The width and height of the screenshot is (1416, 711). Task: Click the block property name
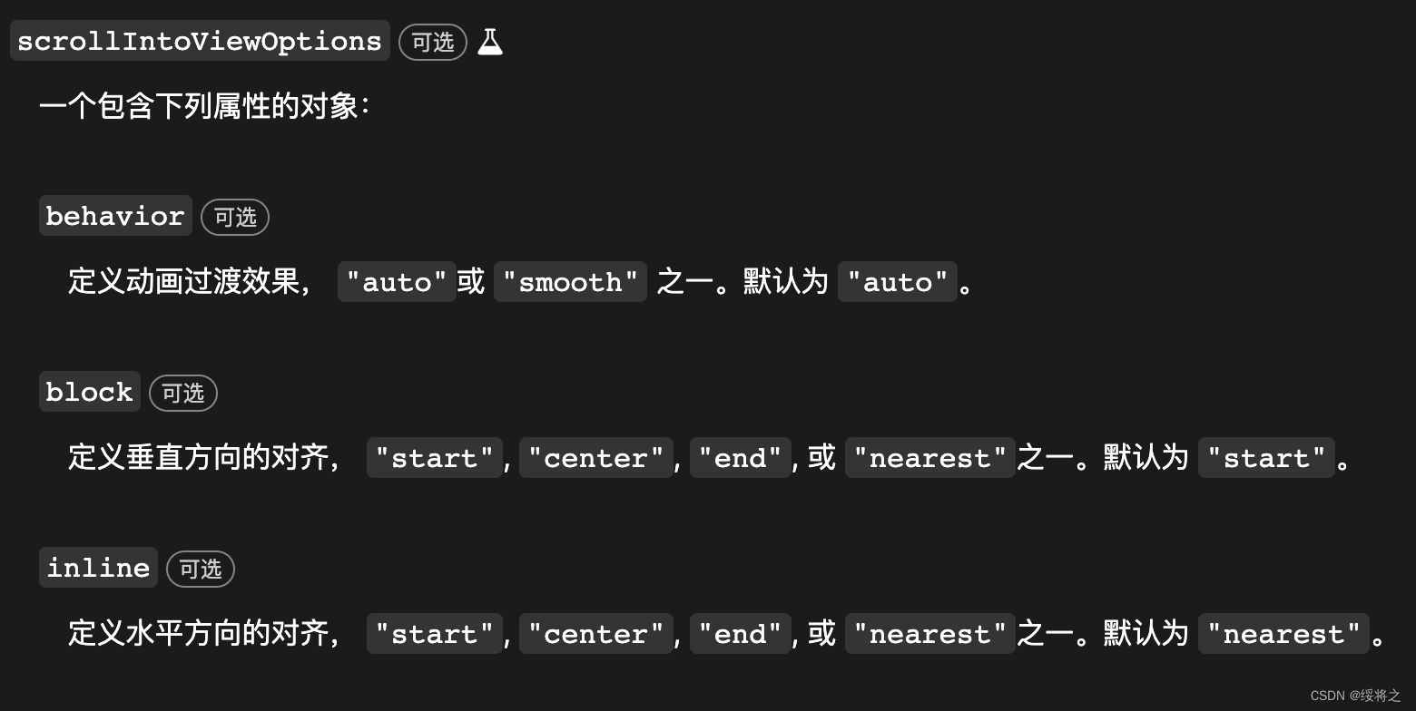coord(90,392)
